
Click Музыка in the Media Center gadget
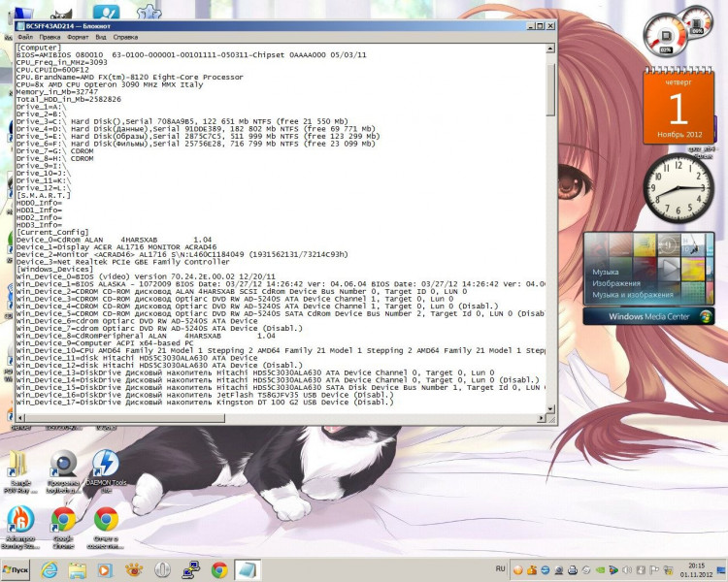tap(606, 272)
